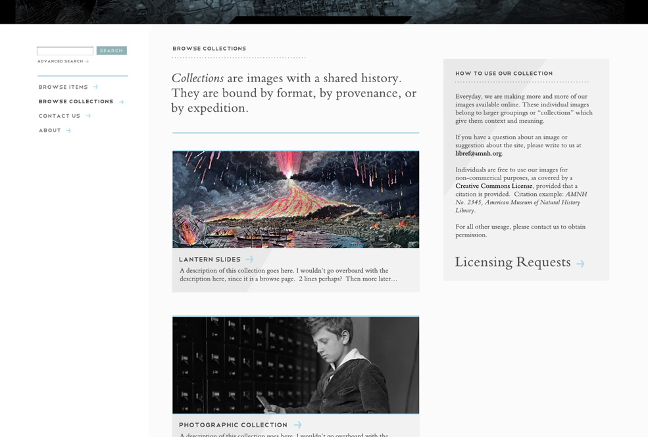Open the Advanced Search link
This screenshot has height=437, width=648.
[61, 61]
